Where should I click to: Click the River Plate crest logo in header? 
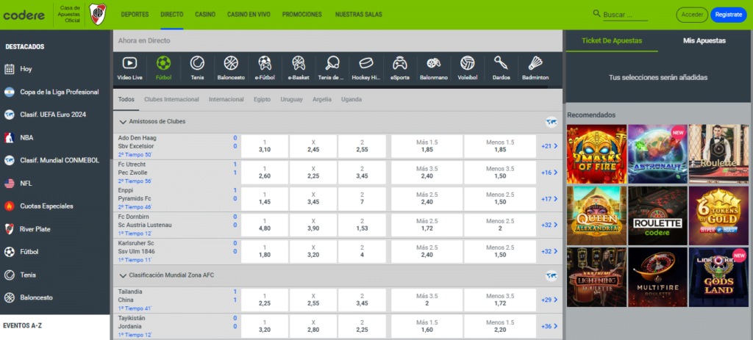click(x=99, y=15)
